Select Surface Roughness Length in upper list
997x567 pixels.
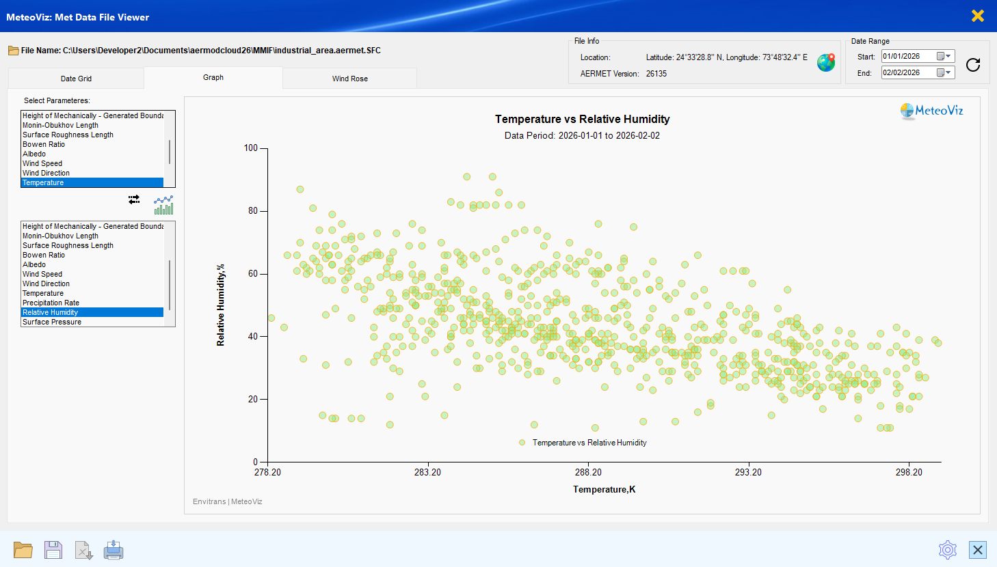pos(92,135)
